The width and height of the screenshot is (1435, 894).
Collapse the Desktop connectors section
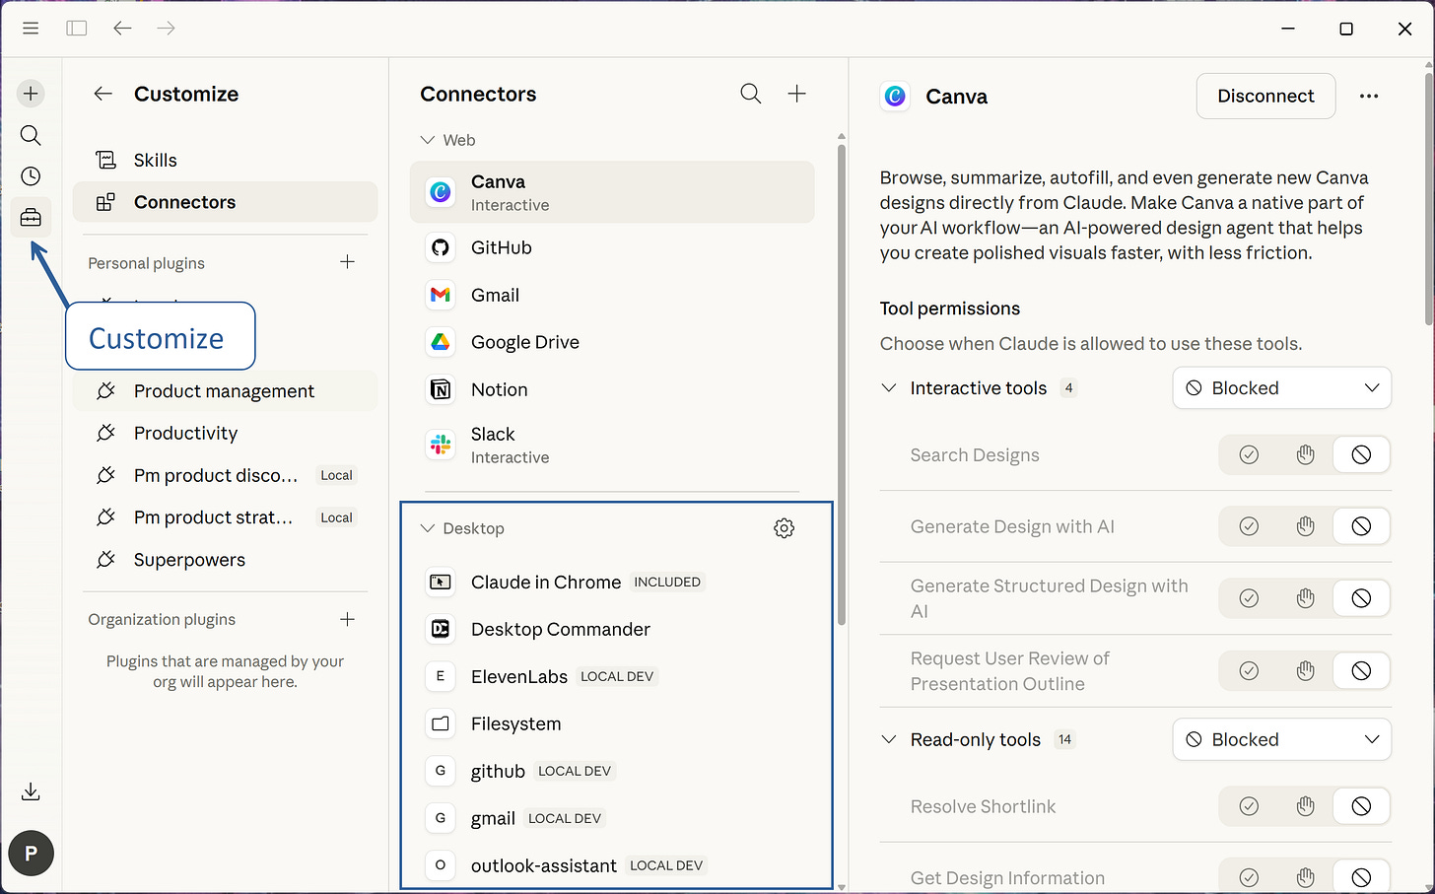pos(428,528)
